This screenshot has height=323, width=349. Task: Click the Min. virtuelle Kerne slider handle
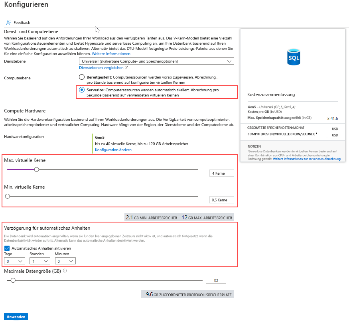point(8,196)
